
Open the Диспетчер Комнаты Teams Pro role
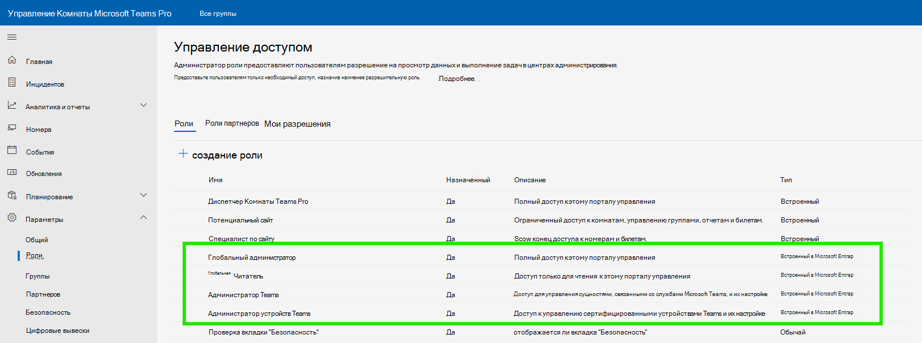258,201
